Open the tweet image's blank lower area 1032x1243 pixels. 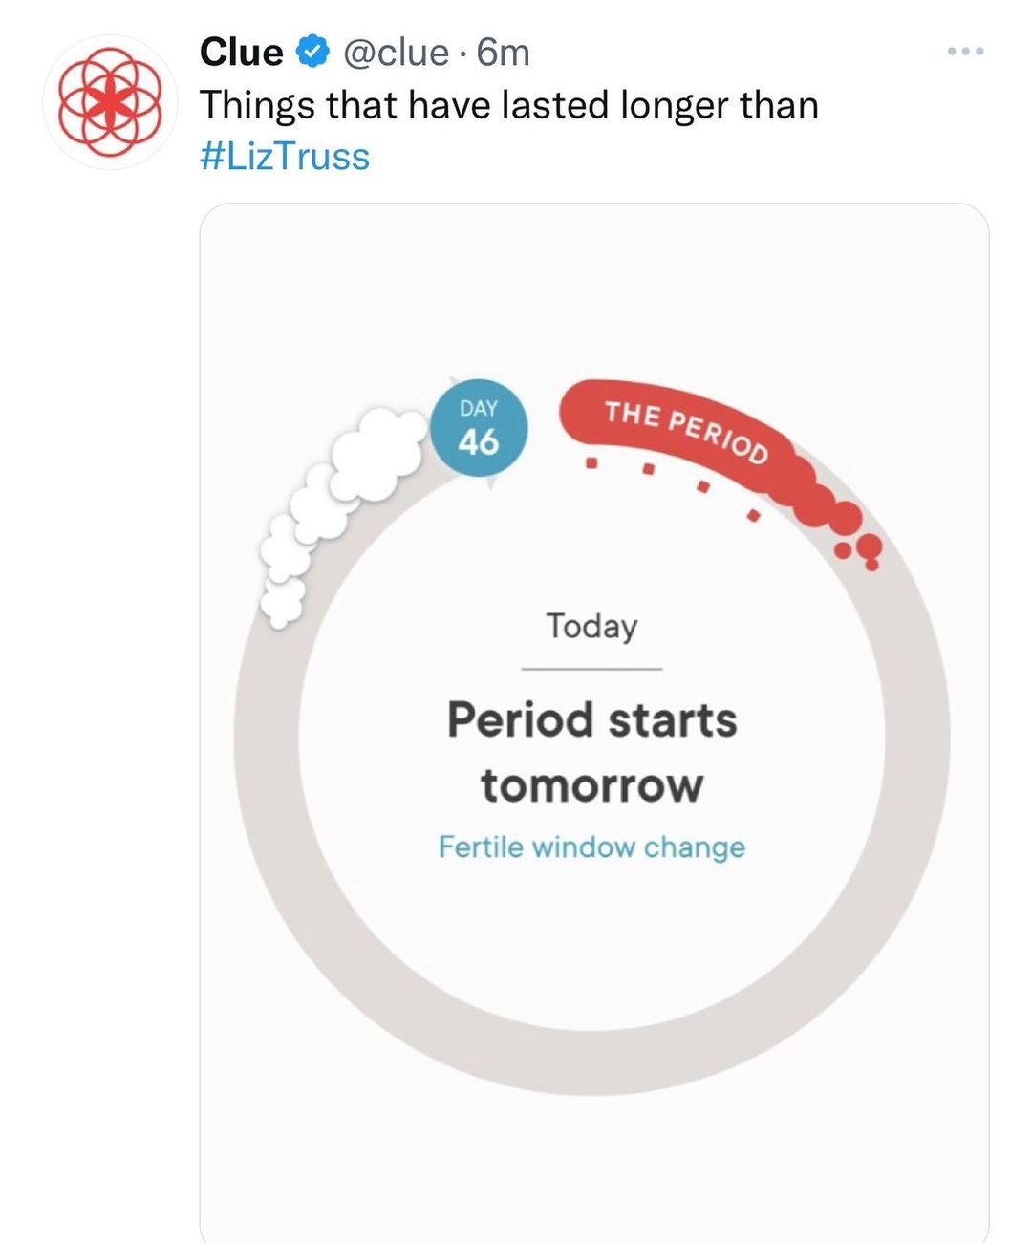(x=592, y=1175)
